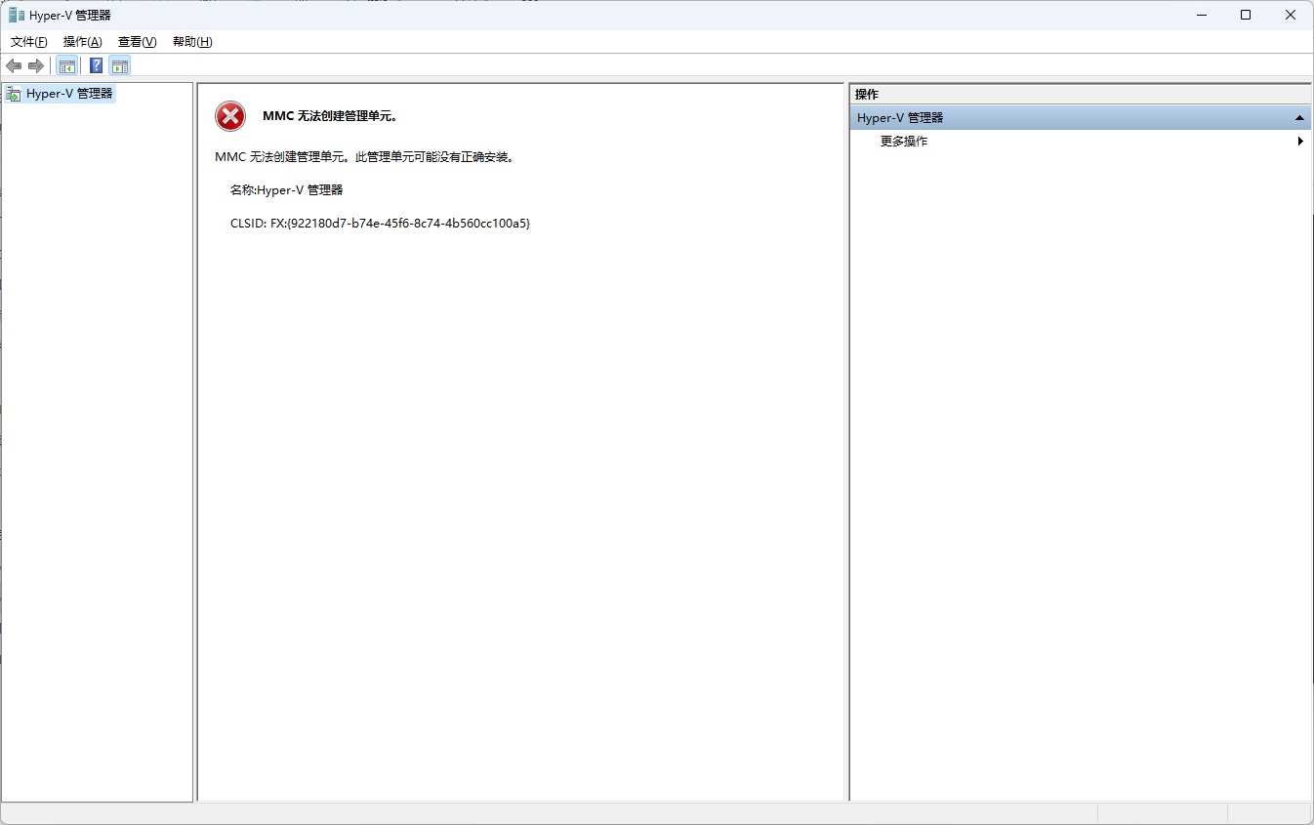Expand the 更多操作 submenu arrow
This screenshot has width=1314, height=825.
pos(1300,142)
